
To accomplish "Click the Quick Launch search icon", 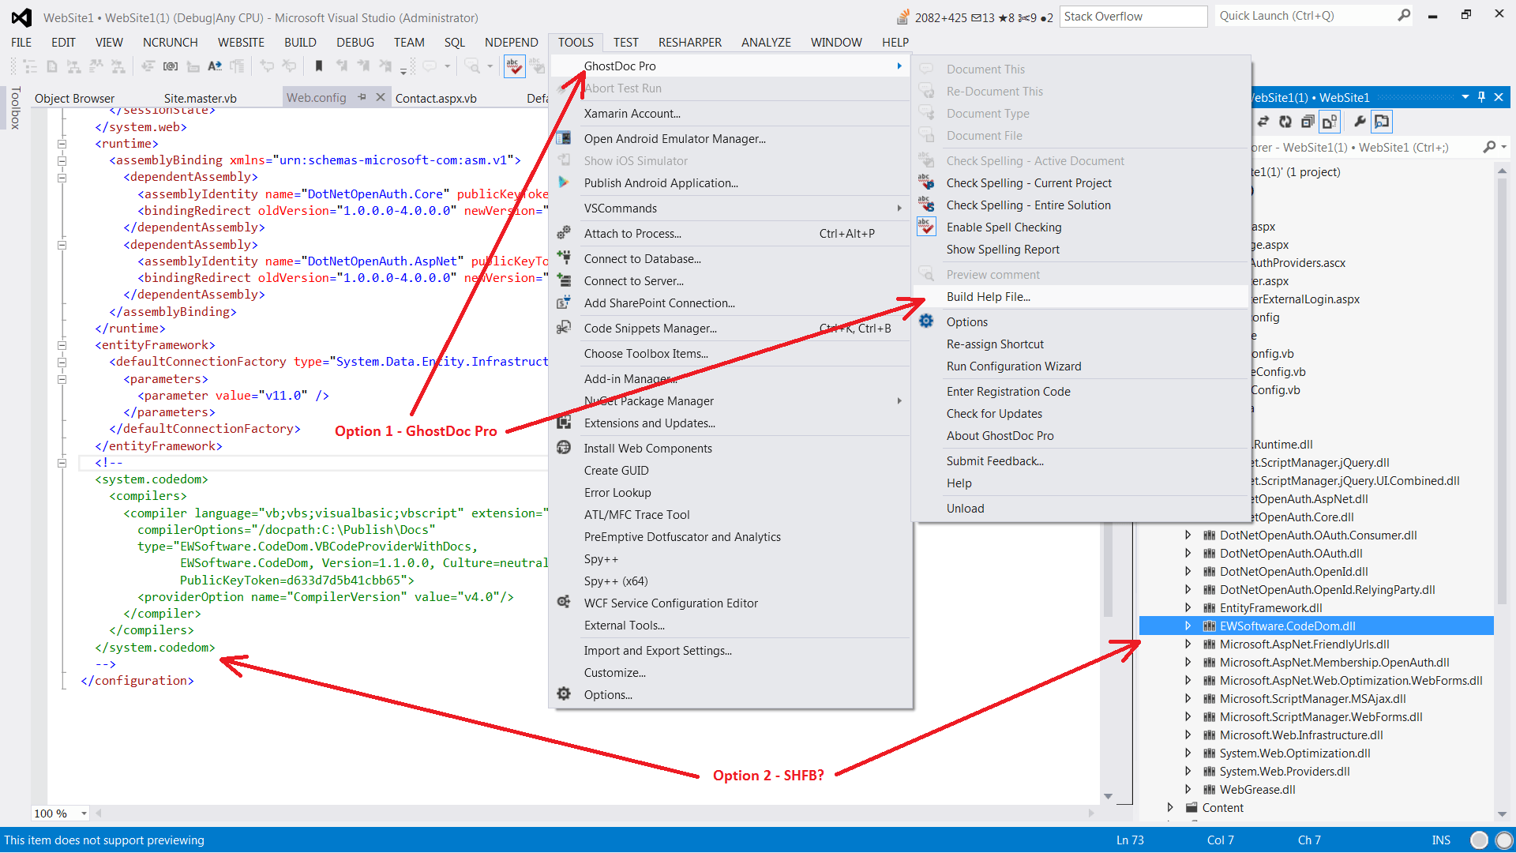I will 1404,16.
